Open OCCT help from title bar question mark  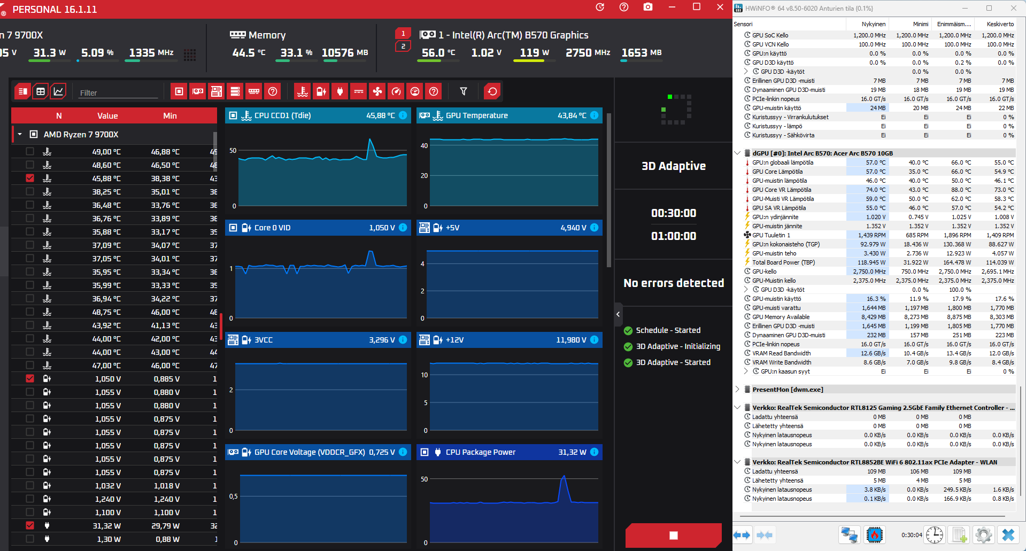[x=624, y=7]
